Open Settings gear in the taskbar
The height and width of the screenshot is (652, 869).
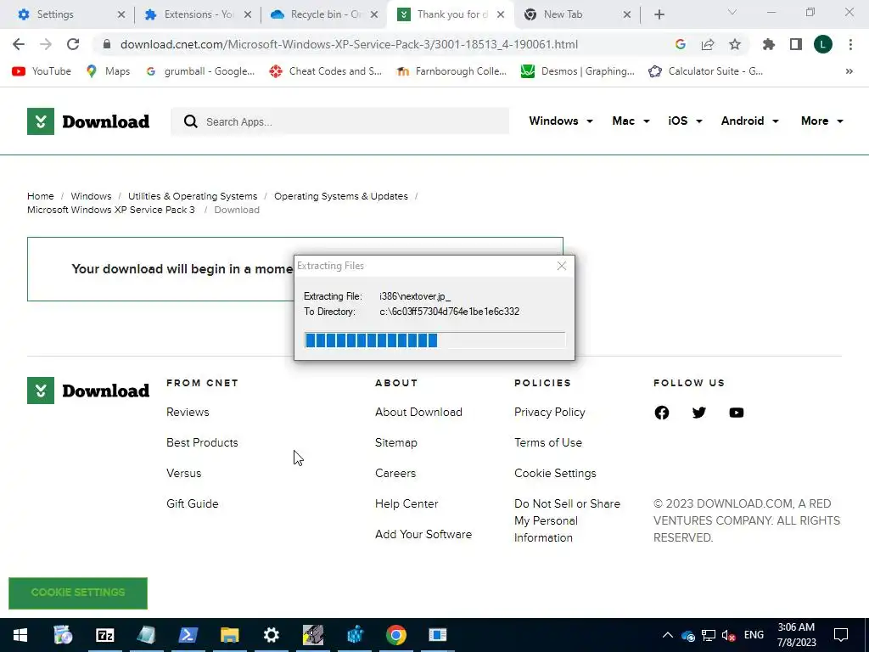271,635
